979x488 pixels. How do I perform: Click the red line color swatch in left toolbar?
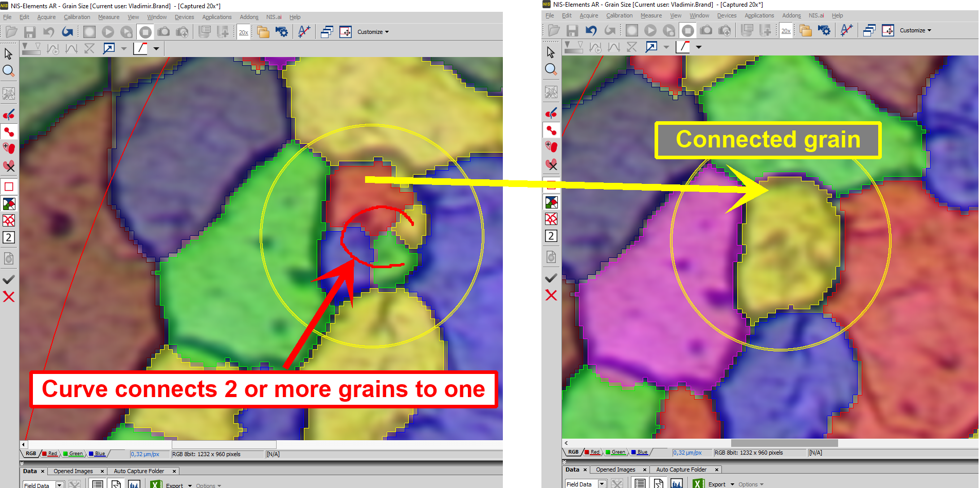[140, 48]
